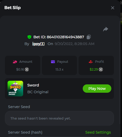
Task: Open the ipoy user profile link
Action: click(38, 44)
